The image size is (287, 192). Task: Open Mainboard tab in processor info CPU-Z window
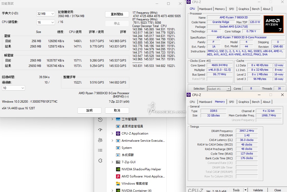click(x=205, y=9)
